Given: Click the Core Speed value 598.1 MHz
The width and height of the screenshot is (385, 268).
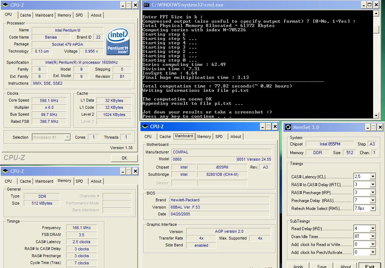Looking at the screenshot, I should [49, 100].
